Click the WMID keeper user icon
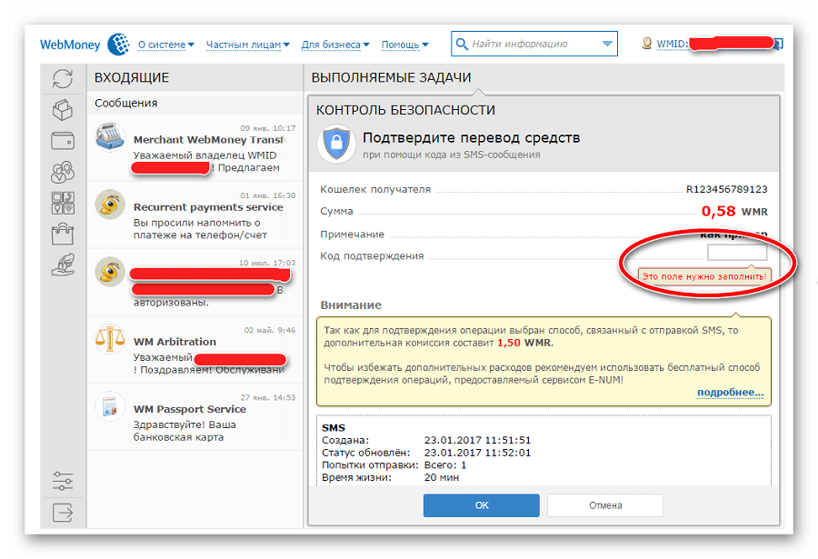The height and width of the screenshot is (559, 818). (647, 44)
